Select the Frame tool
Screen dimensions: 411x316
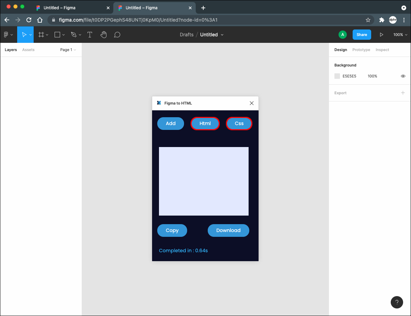(x=41, y=35)
